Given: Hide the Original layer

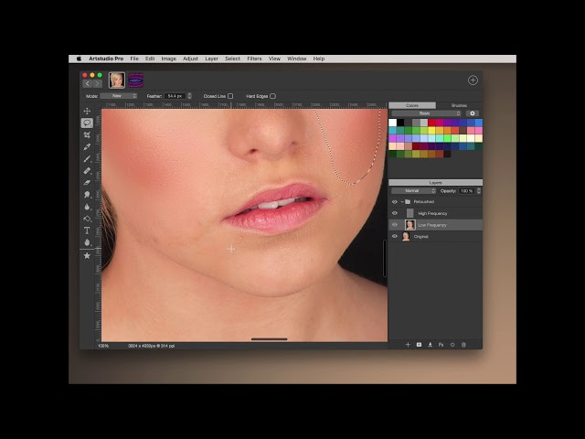Looking at the screenshot, I should (394, 236).
